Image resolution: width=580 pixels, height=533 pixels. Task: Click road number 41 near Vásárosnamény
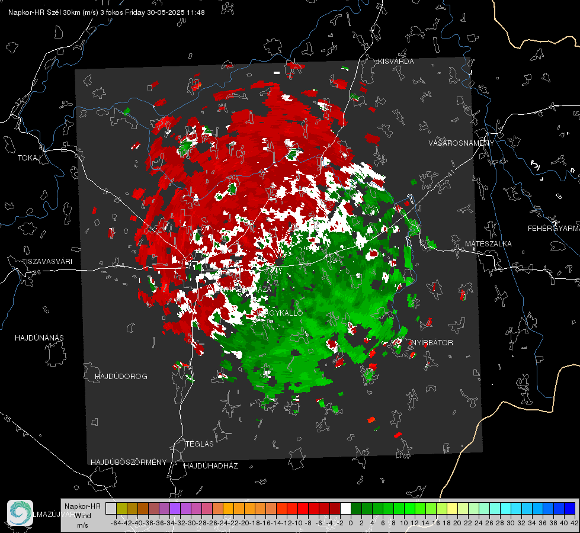click(x=450, y=173)
